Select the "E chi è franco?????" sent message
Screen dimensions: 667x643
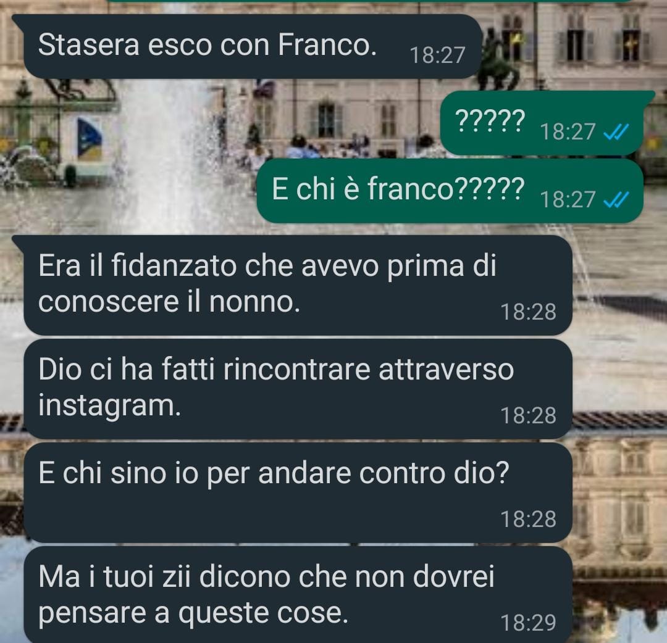click(450, 191)
